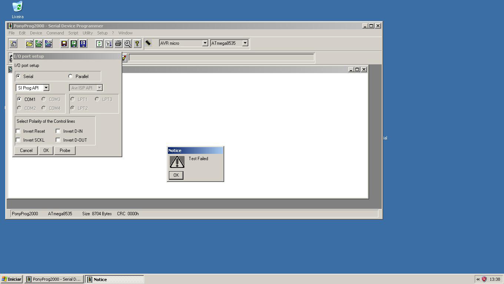The width and height of the screenshot is (504, 284).
Task: Open the Edit menu
Action: [22, 33]
